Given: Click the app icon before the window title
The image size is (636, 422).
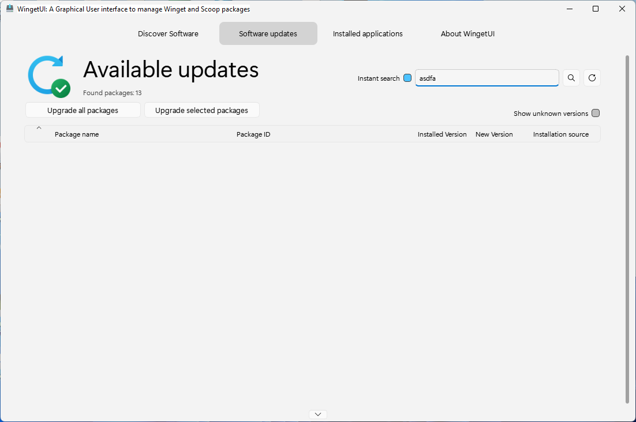Looking at the screenshot, I should click(9, 9).
